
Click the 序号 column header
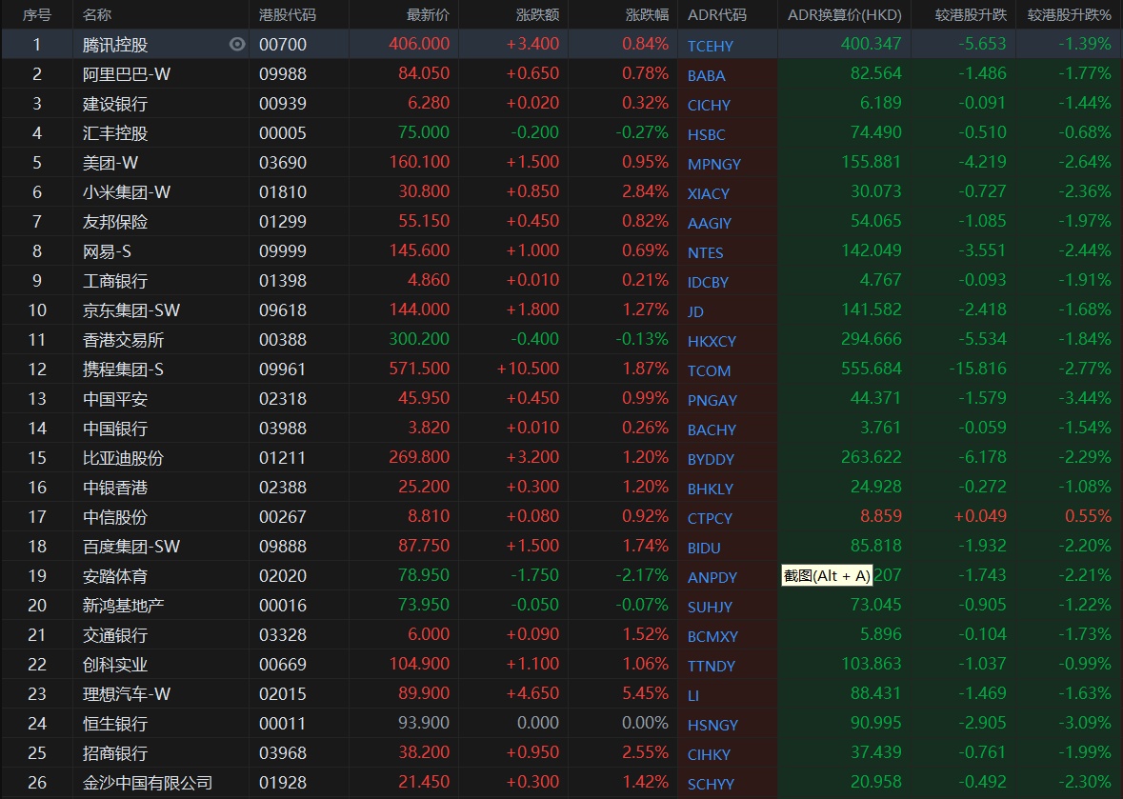(x=36, y=15)
